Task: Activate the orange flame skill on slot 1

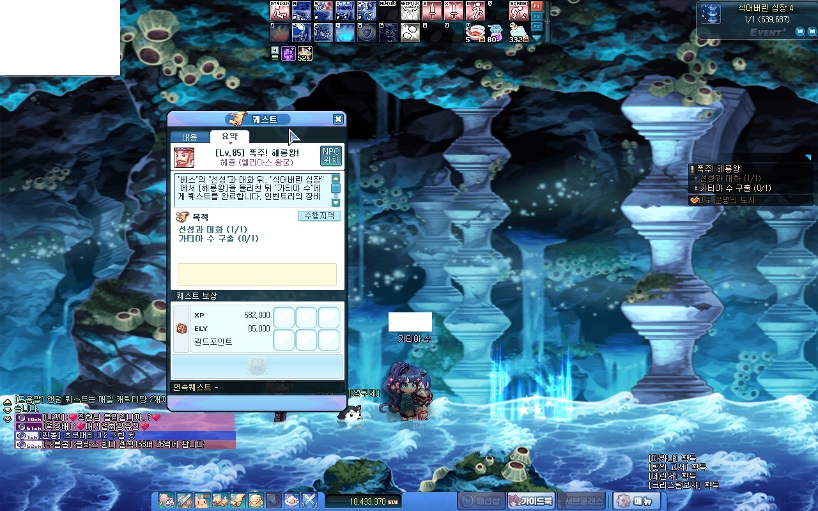Action: pos(280,33)
